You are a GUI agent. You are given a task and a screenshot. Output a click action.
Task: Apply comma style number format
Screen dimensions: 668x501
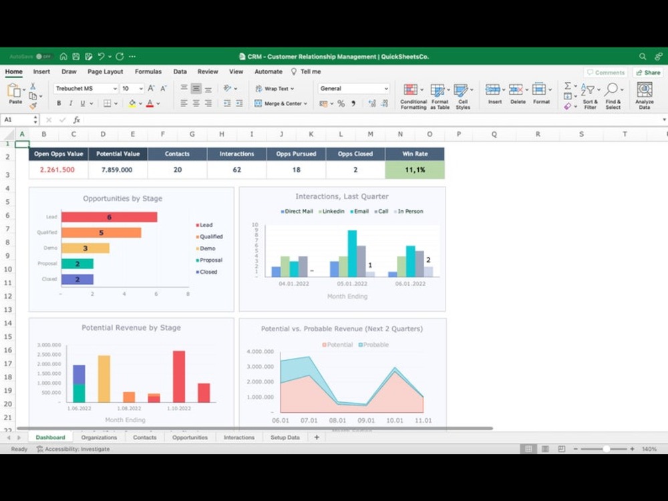tap(353, 104)
